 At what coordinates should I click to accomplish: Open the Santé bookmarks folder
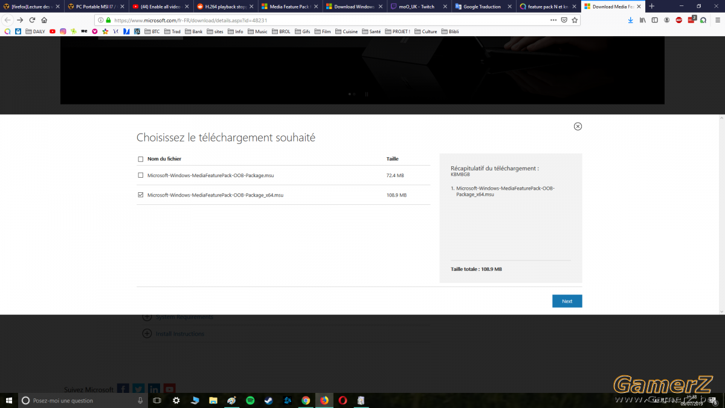point(371,31)
